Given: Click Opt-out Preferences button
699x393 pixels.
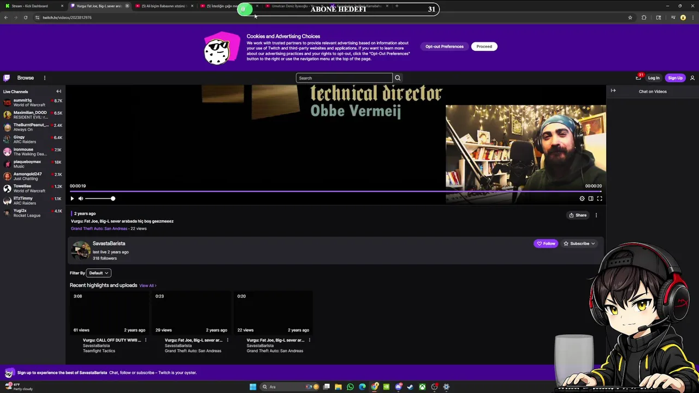Looking at the screenshot, I should pyautogui.click(x=445, y=46).
